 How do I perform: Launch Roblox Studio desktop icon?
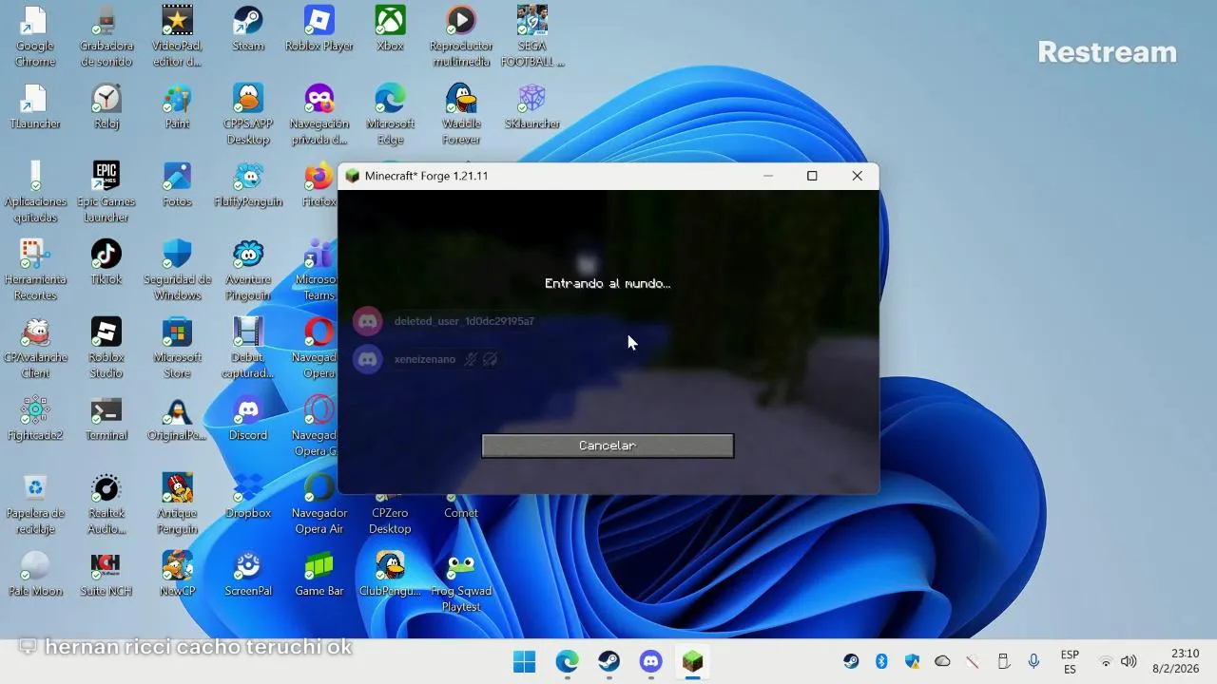[106, 348]
